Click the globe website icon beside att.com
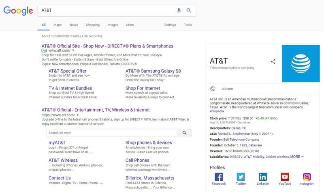The image size is (324, 192). coord(213,89)
